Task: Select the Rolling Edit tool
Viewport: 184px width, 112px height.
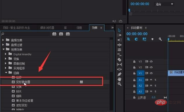Action: click(119, 50)
